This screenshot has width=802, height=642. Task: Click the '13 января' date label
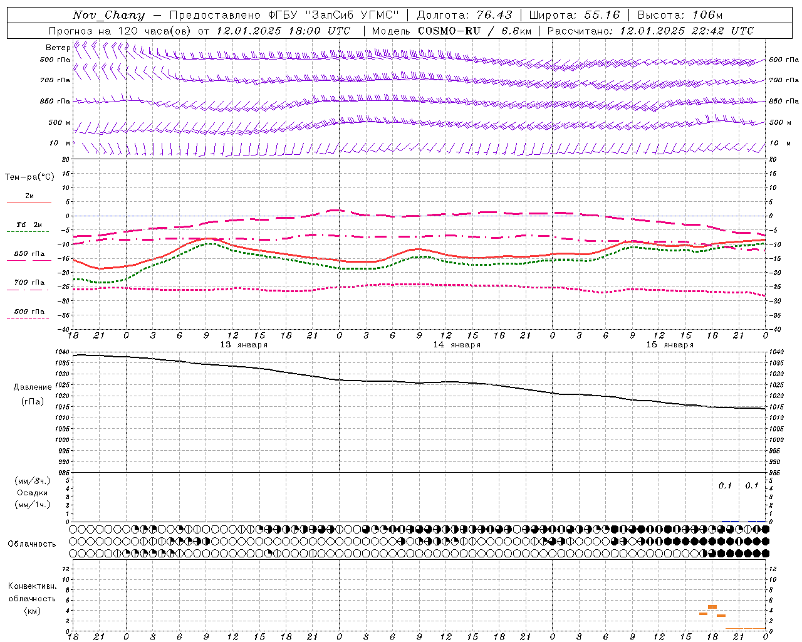pyautogui.click(x=244, y=345)
